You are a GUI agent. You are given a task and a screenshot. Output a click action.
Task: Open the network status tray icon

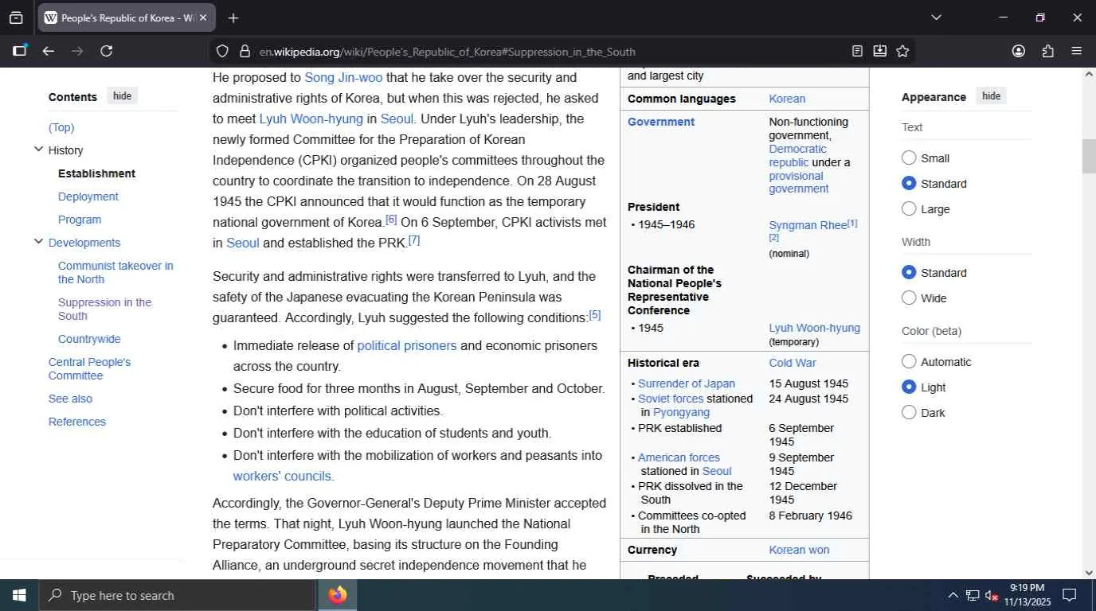click(x=973, y=595)
